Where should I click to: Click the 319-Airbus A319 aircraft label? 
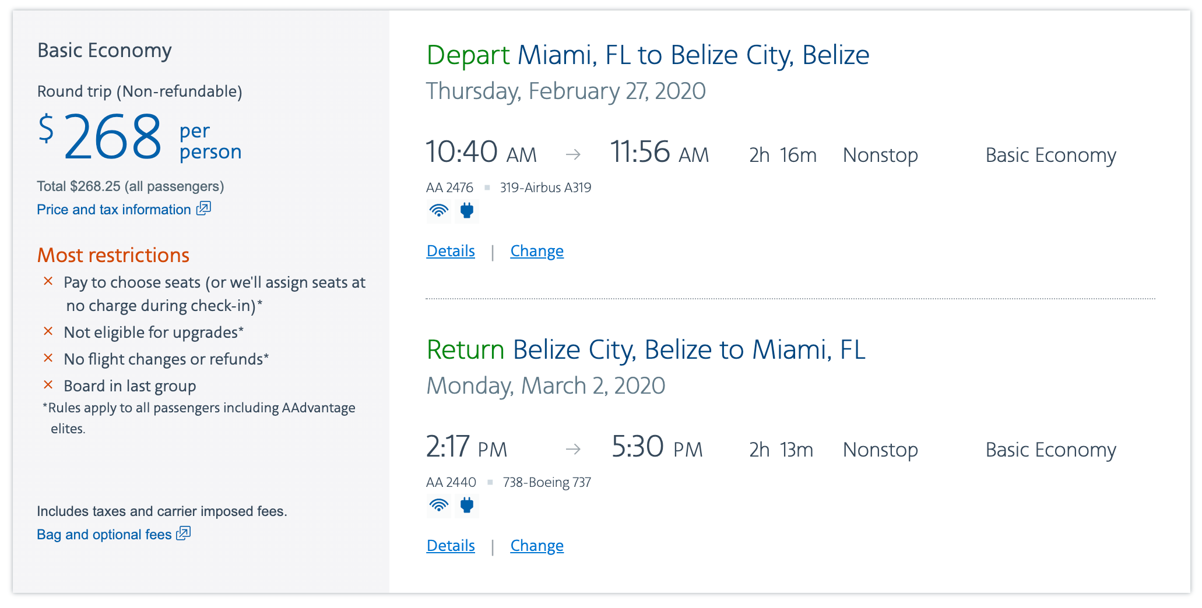545,188
